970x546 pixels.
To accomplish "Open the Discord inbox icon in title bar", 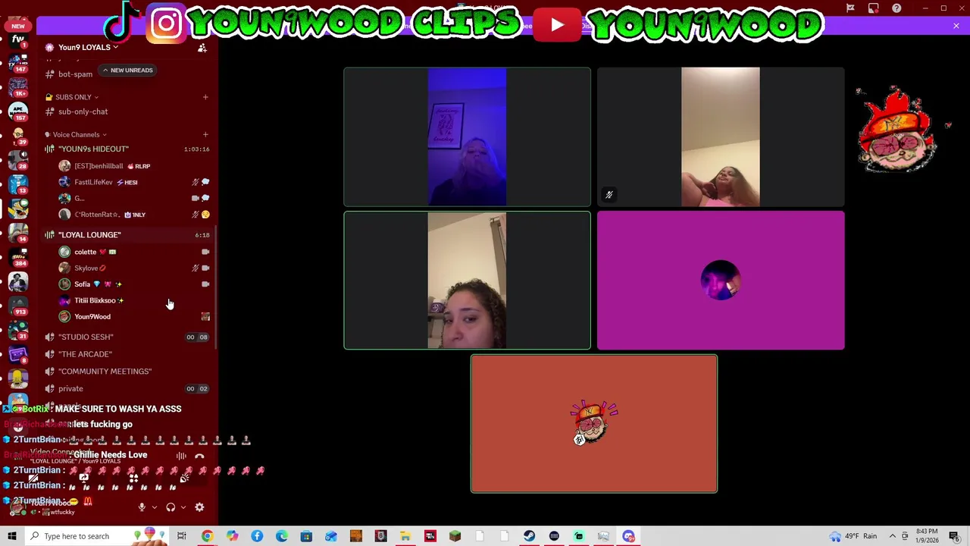I will pos(874,8).
